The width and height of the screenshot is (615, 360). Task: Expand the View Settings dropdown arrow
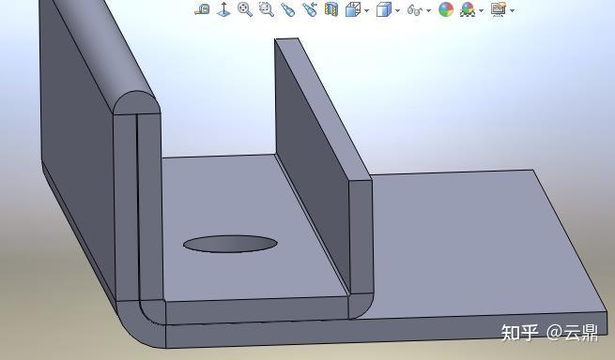[x=513, y=10]
